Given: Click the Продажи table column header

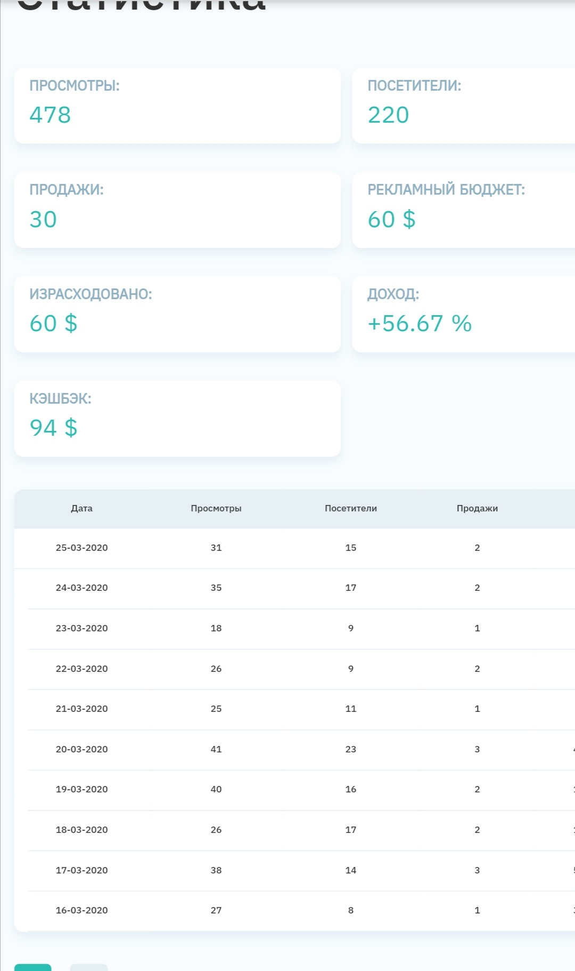Looking at the screenshot, I should pos(477,508).
